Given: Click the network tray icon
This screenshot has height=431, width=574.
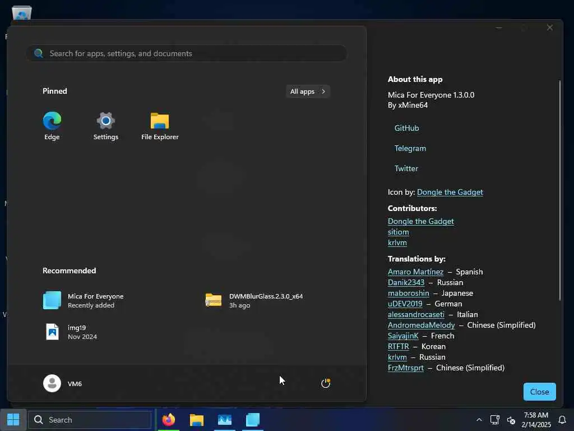Looking at the screenshot, I should point(494,420).
